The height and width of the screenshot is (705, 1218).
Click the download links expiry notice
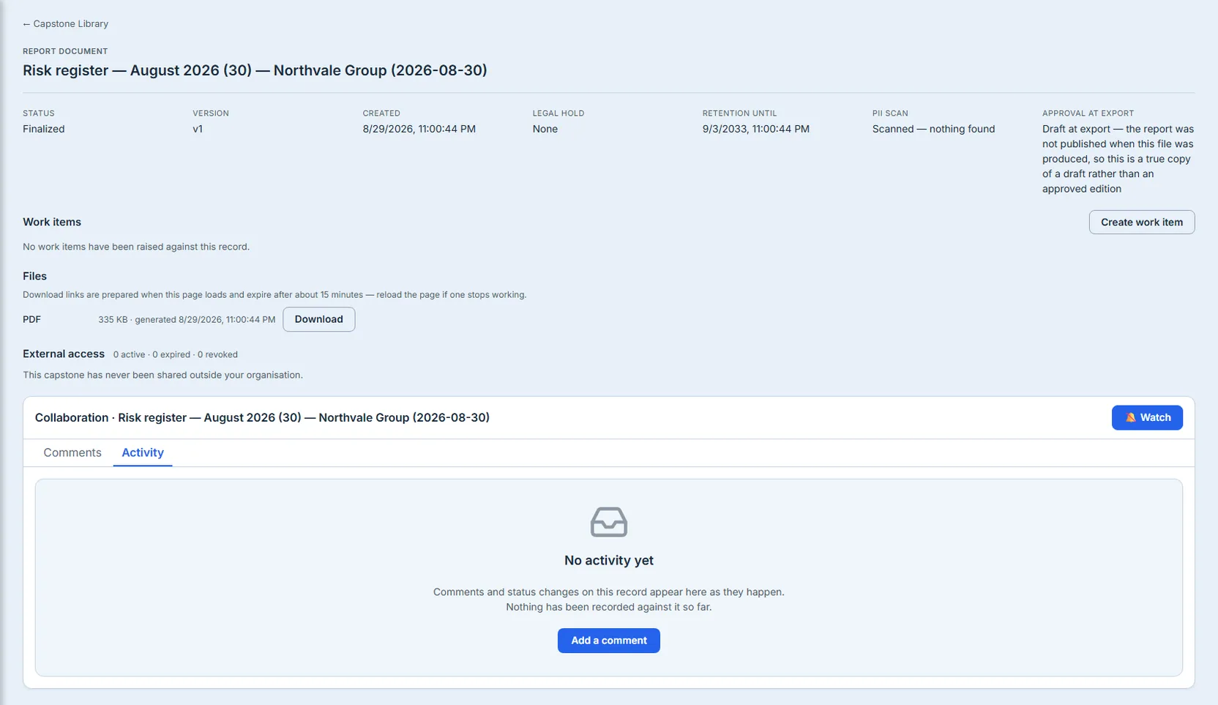pos(274,294)
